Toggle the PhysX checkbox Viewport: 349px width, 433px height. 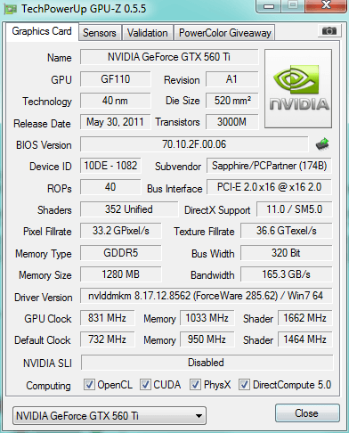pos(195,385)
